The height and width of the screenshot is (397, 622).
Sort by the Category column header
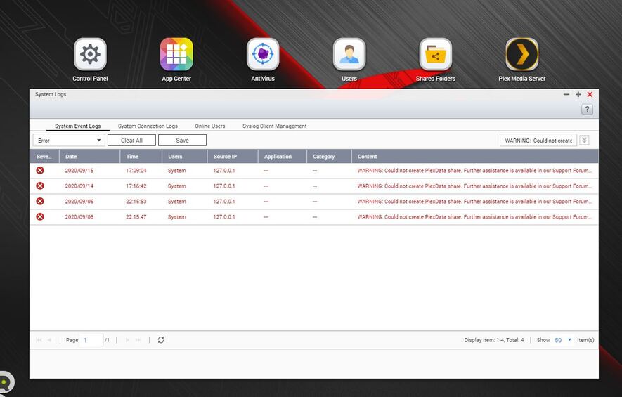(x=329, y=157)
